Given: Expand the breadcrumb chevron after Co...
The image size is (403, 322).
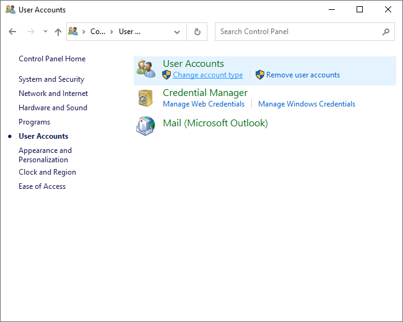Looking at the screenshot, I should [x=110, y=32].
